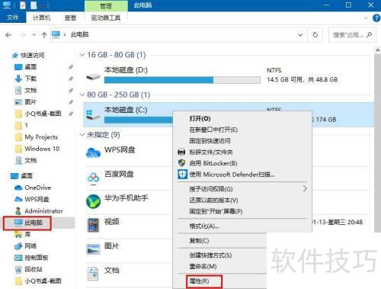The image size is (381, 289).
Task: Choose 还原以前的版本(V) menu item
Action: (213, 201)
